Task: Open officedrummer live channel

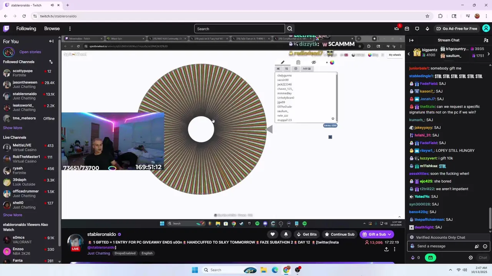Action: tap(29, 194)
